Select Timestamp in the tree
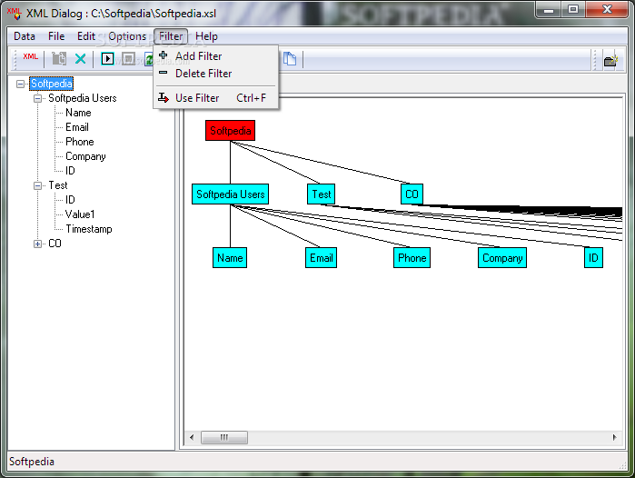 pyautogui.click(x=89, y=229)
